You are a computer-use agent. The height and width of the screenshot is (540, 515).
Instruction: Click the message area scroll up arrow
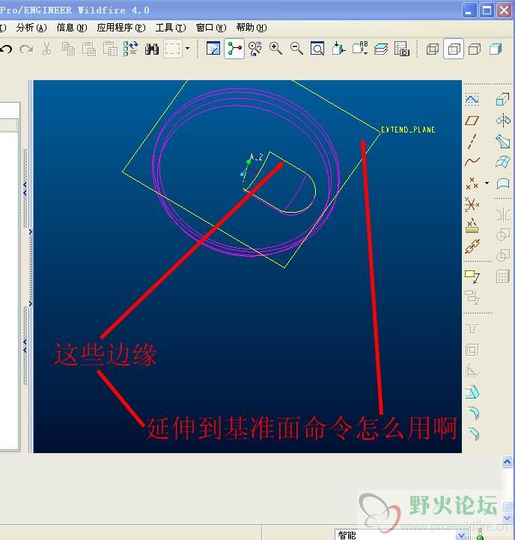pyautogui.click(x=507, y=461)
